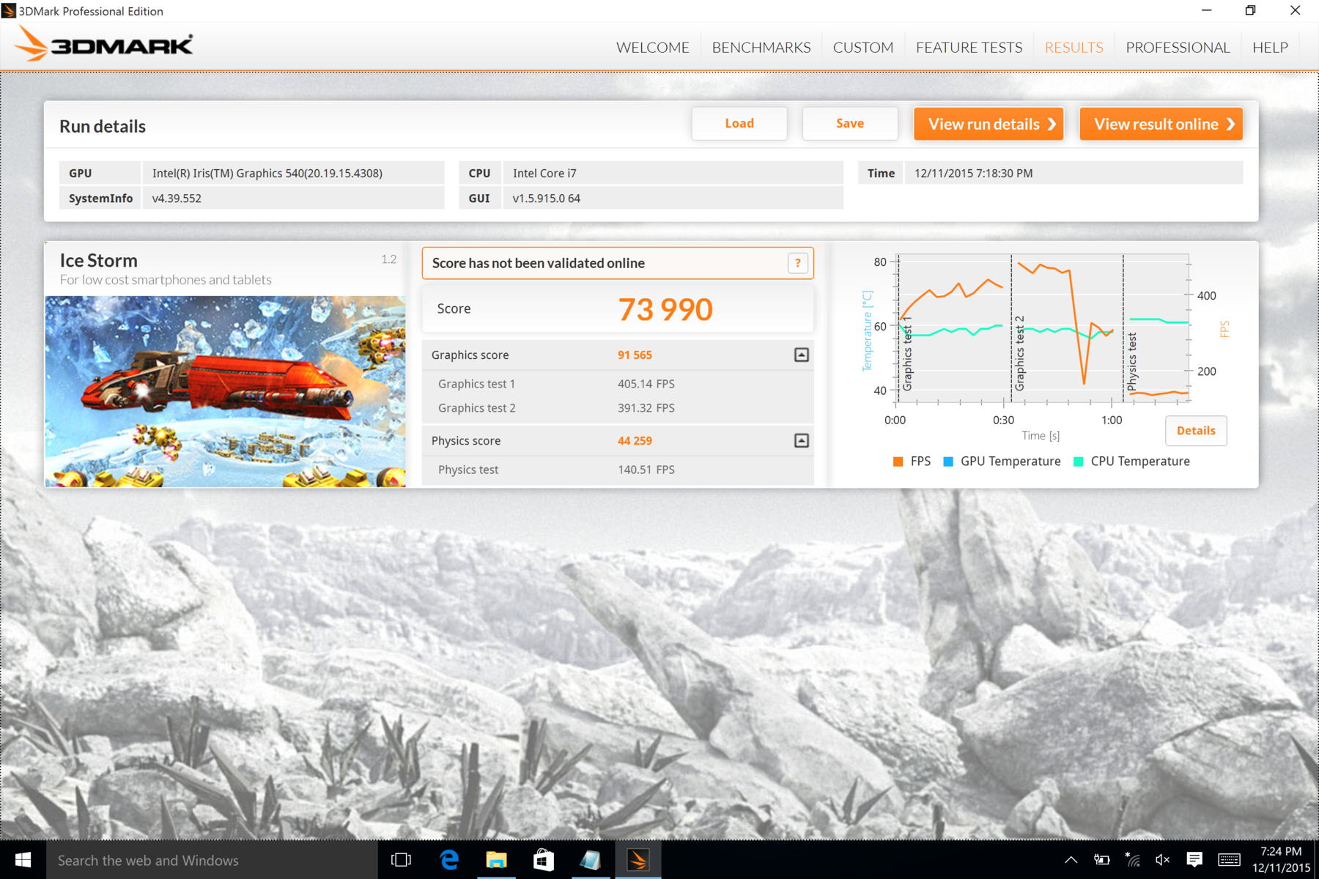Restore down the 3DMark window
The width and height of the screenshot is (1319, 879).
pos(1250,10)
